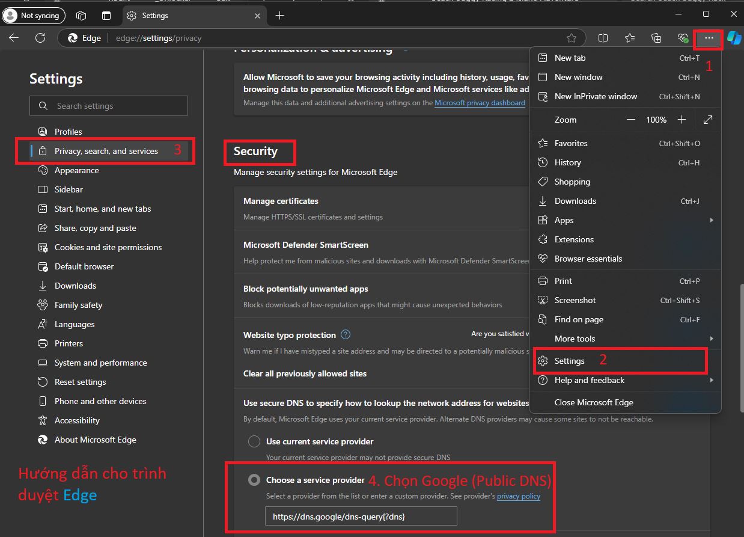Screen dimensions: 744x537
Task: Open Browser essentials from the menu
Action: point(625,259)
